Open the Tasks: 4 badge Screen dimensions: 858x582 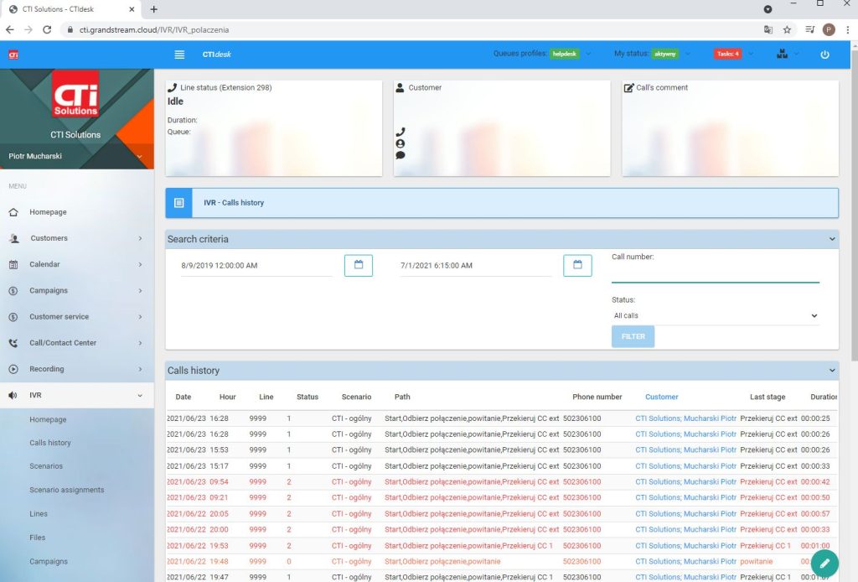coord(727,55)
